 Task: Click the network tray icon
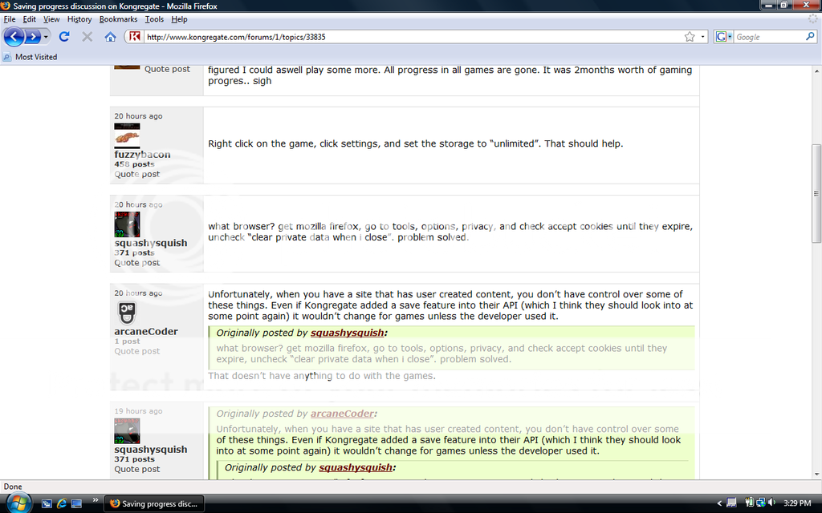pyautogui.click(x=761, y=503)
